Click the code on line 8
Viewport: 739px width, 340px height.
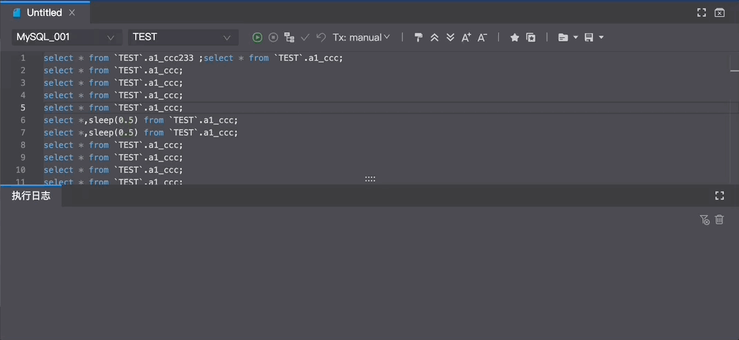113,145
